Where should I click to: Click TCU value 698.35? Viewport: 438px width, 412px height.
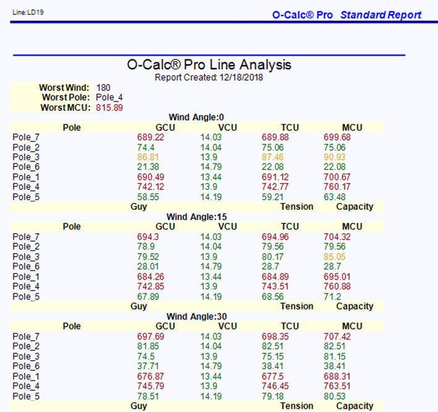[x=275, y=337]
